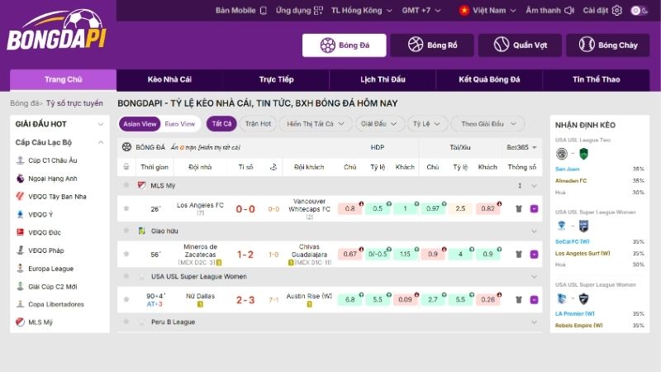Open Giải Đấu filter dropdown

click(378, 124)
